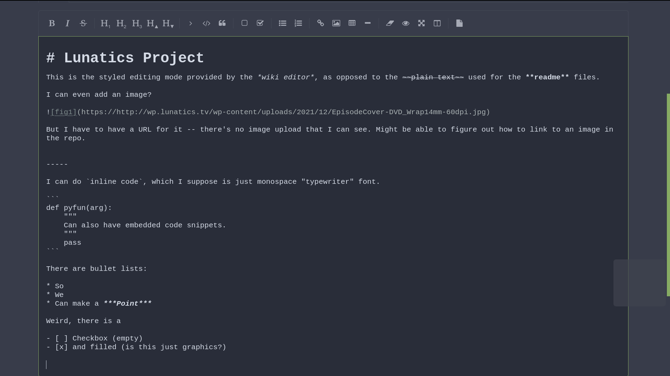Apply Heading 2 style
670x376 pixels.
(121, 23)
